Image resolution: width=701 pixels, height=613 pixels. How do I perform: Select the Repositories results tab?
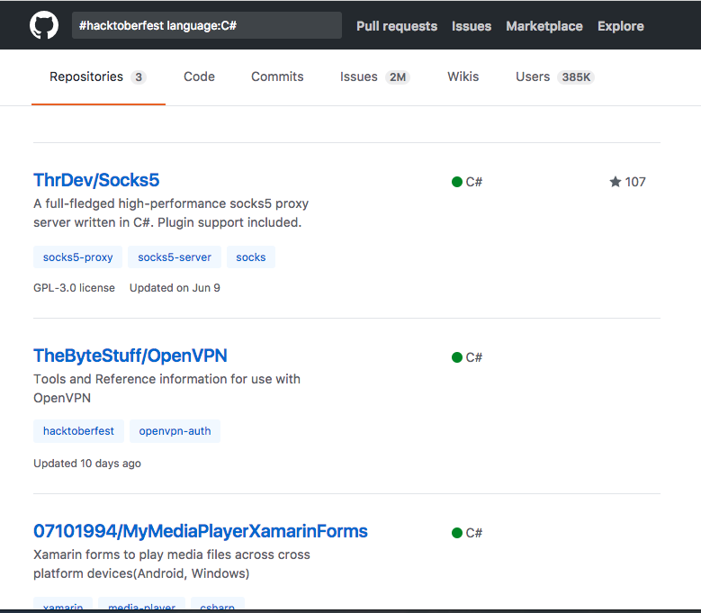(x=98, y=77)
